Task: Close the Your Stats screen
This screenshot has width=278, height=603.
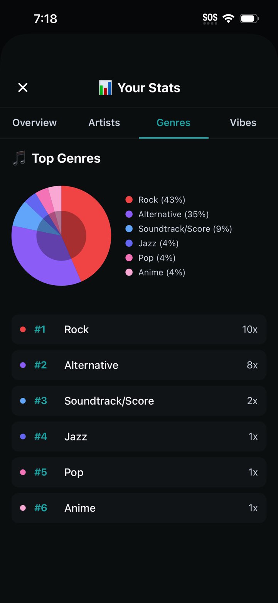Action: coord(23,88)
